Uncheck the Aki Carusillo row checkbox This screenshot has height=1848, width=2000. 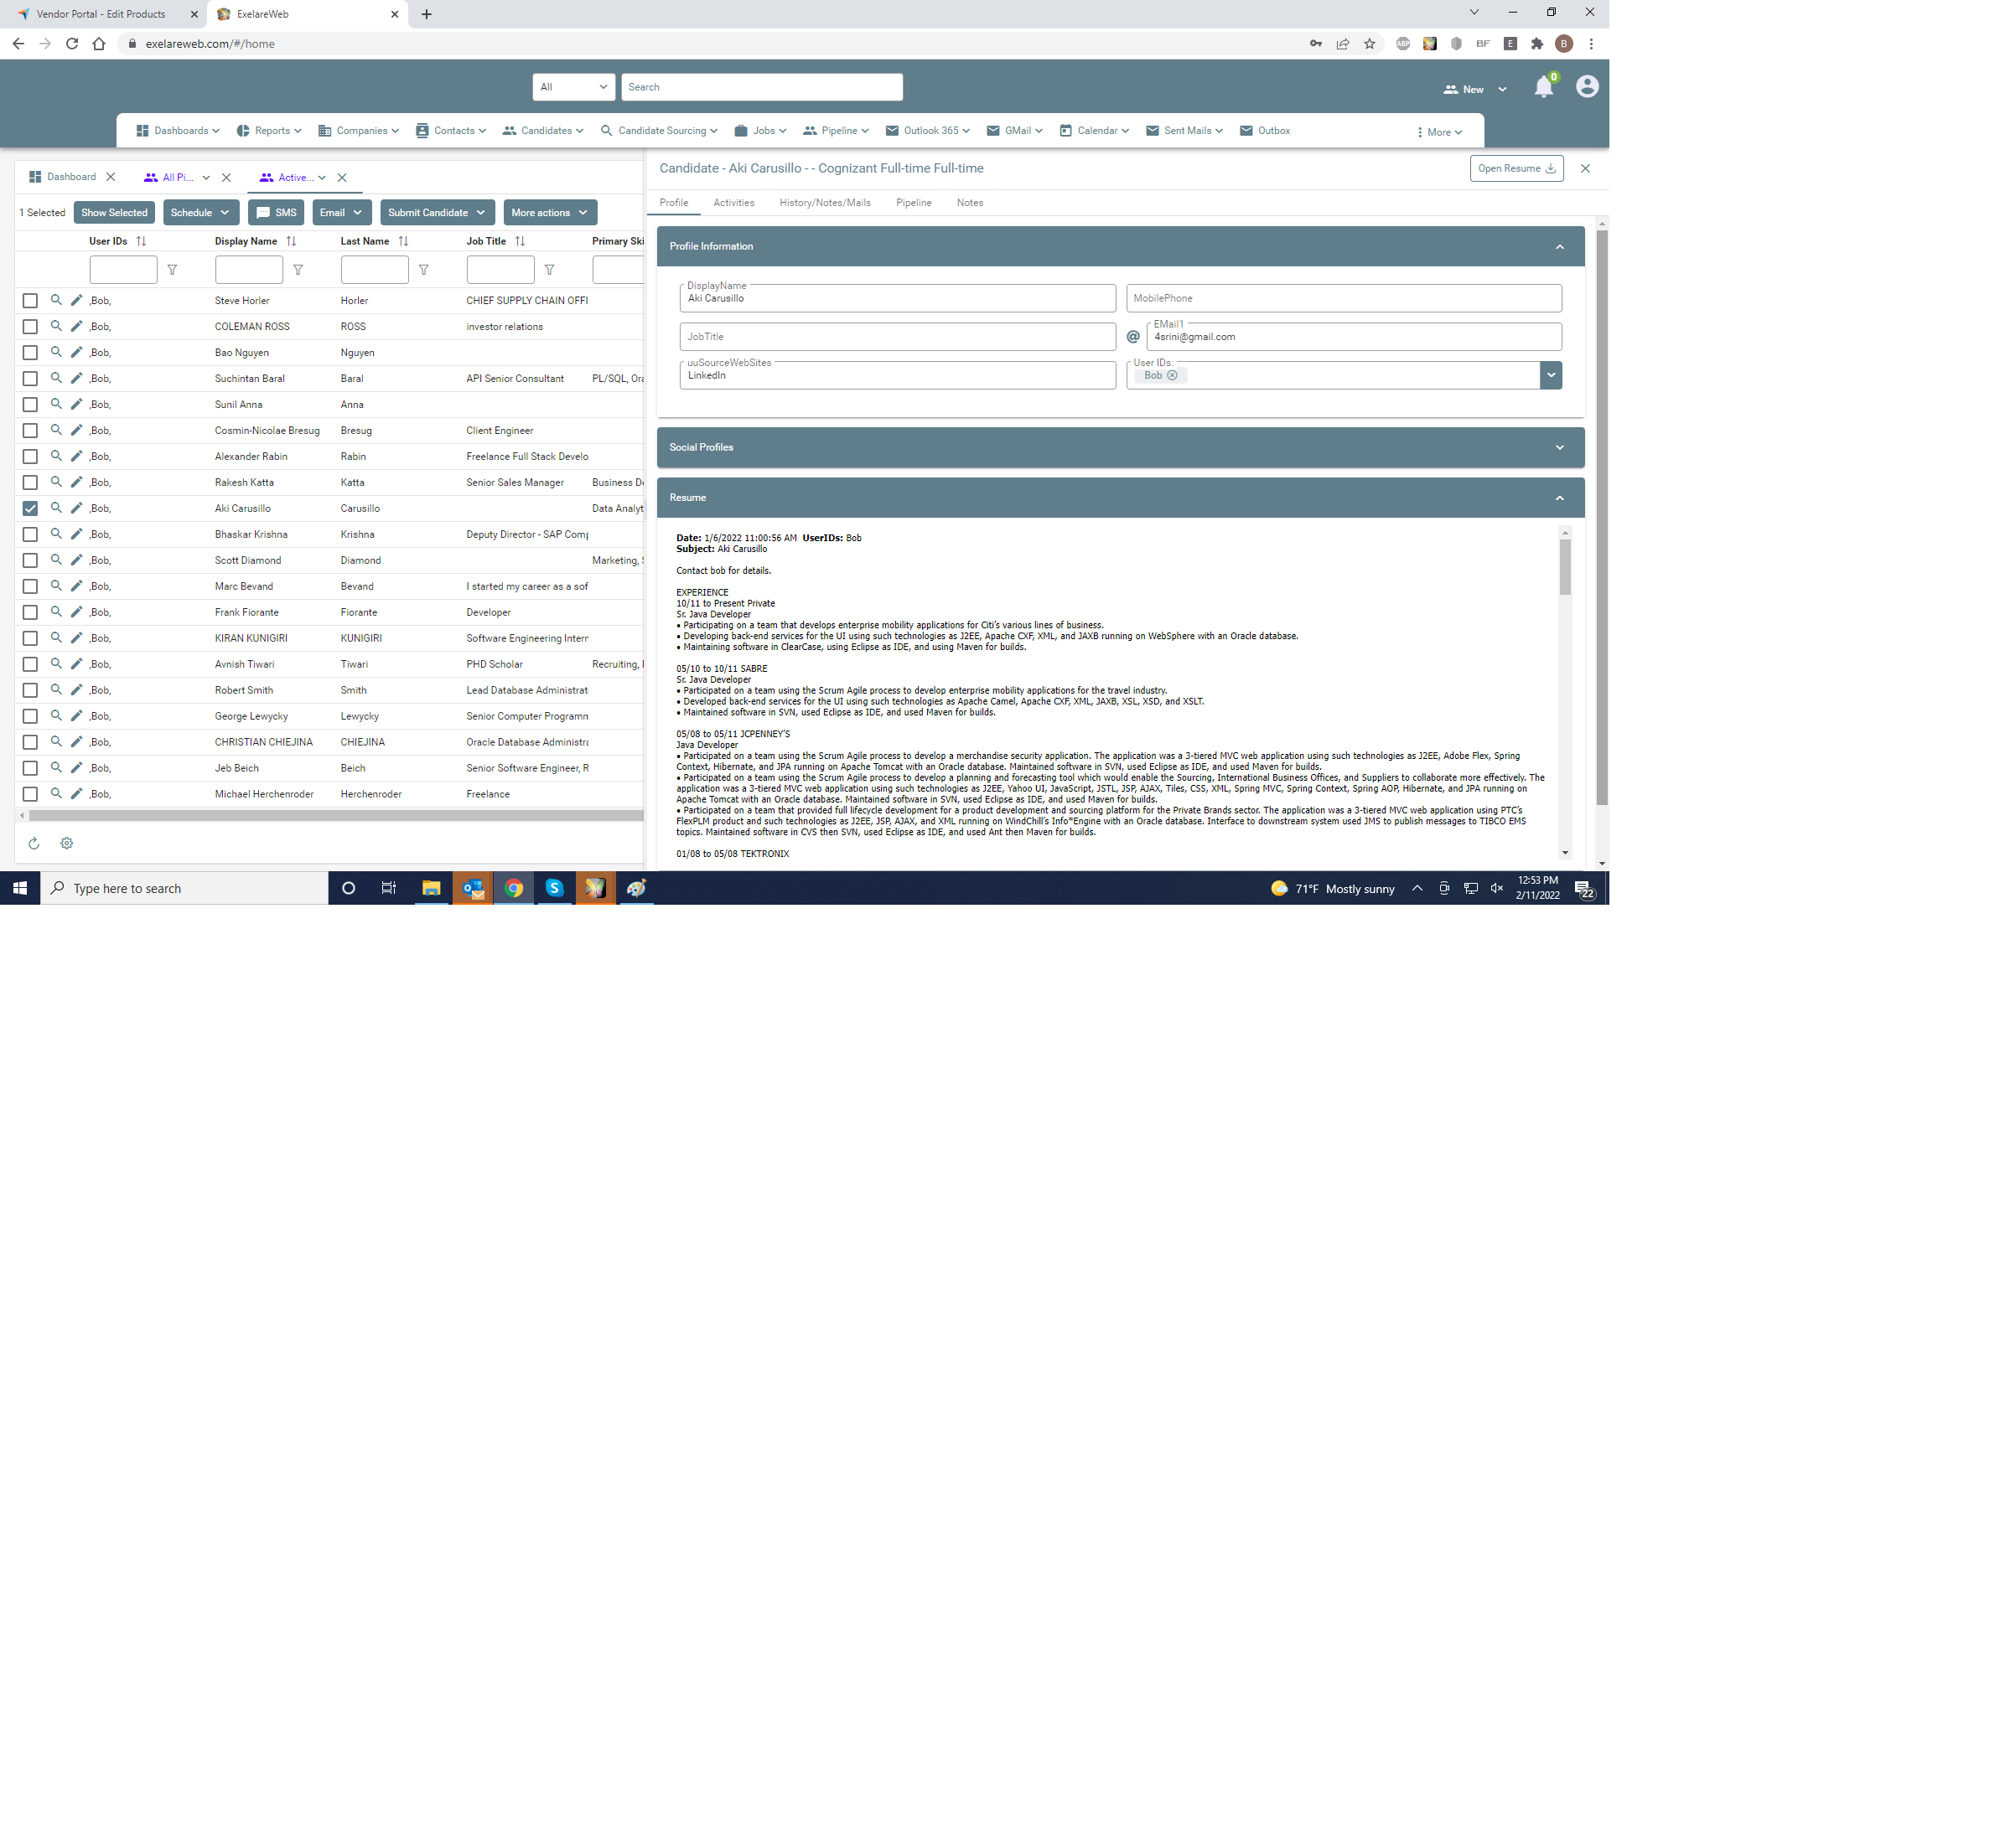point(30,508)
